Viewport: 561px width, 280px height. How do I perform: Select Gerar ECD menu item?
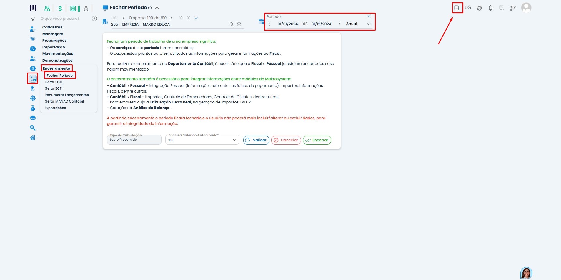point(54,82)
